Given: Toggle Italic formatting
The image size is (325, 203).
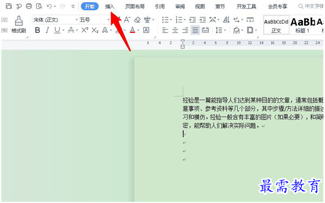Looking at the screenshot, I should [x=47, y=31].
